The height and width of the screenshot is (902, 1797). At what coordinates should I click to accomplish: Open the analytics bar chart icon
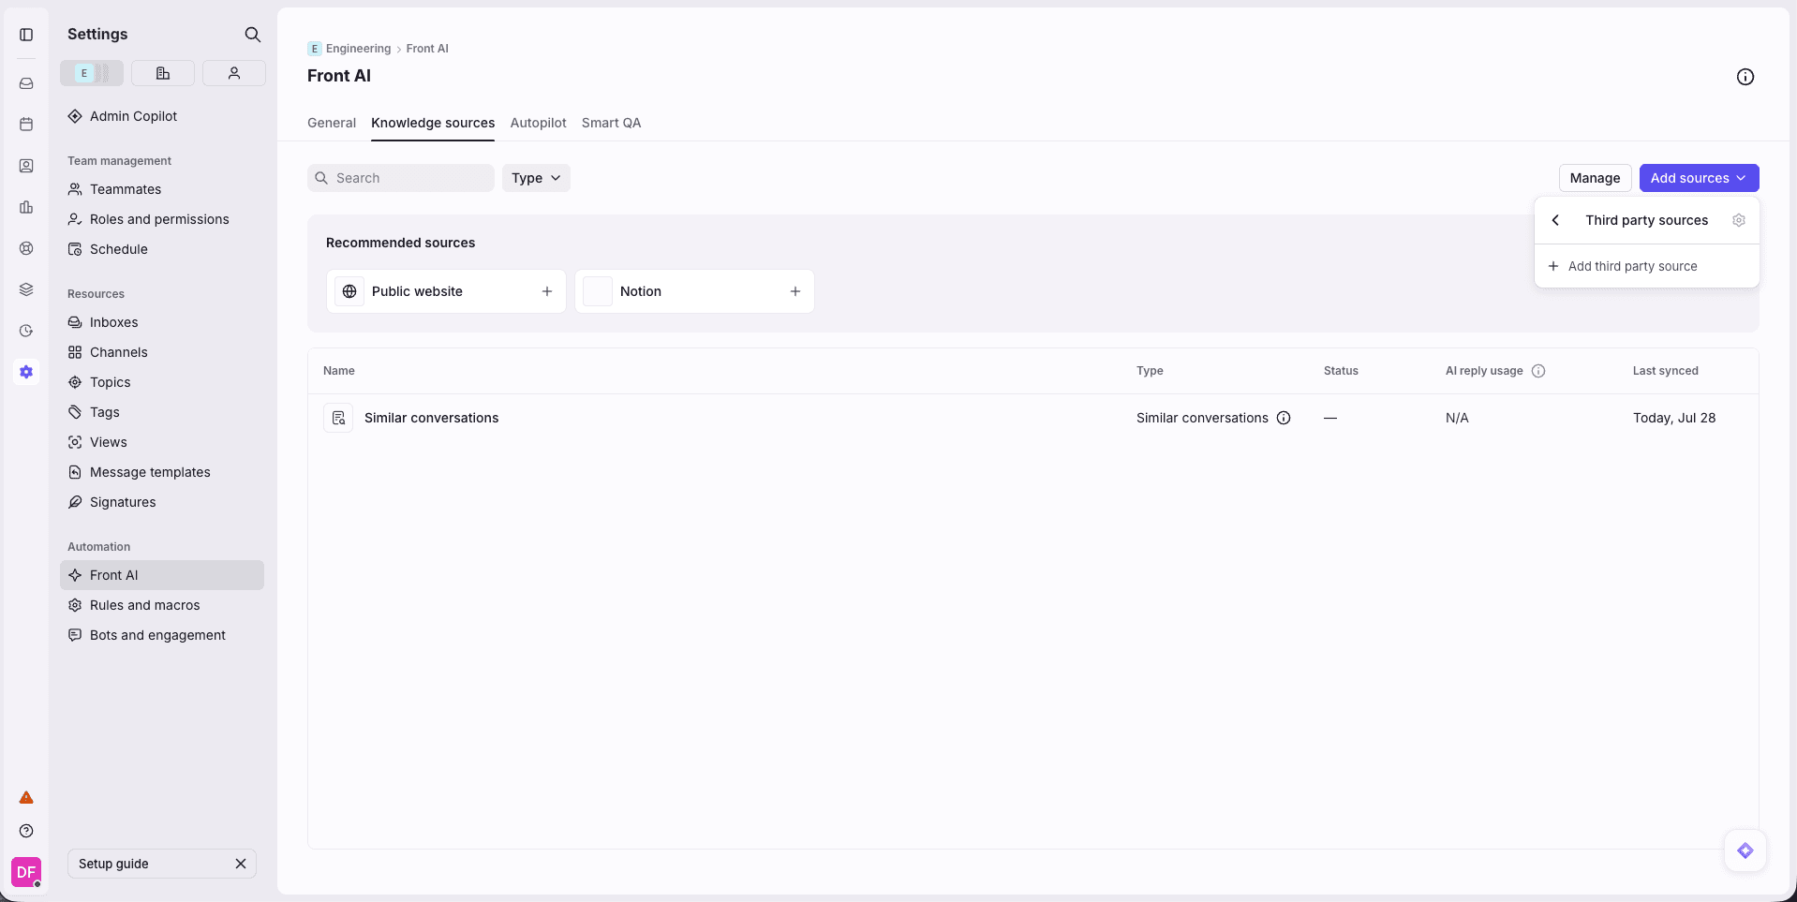coord(26,207)
